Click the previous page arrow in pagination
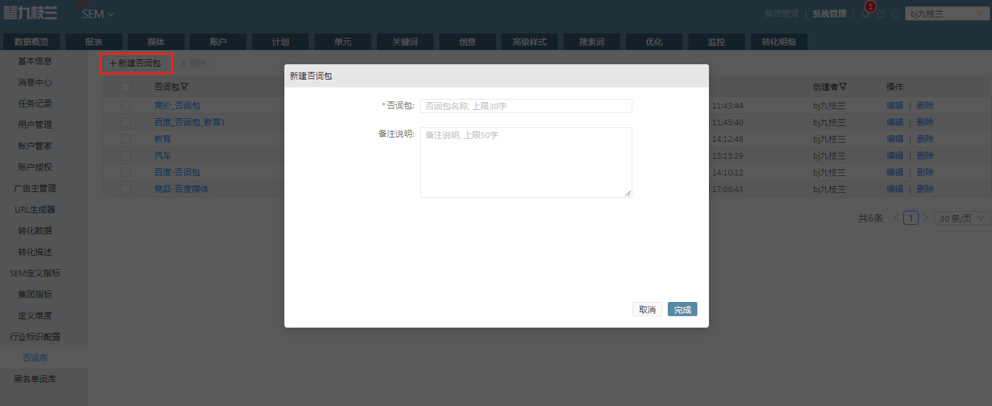Viewport: 992px width, 406px height. coord(897,218)
